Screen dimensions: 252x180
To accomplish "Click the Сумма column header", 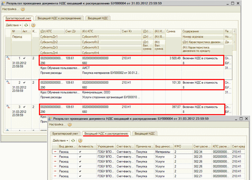I will (x=171, y=31).
